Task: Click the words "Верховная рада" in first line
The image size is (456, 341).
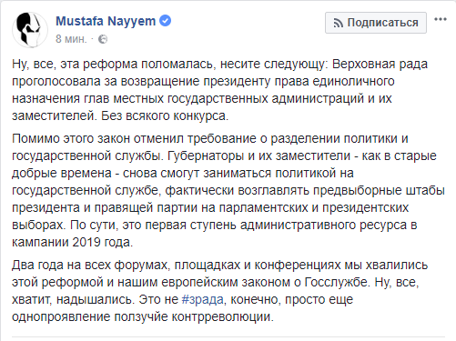Action: point(380,65)
